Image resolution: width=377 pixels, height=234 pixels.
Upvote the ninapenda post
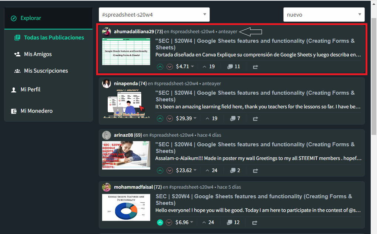(160, 119)
